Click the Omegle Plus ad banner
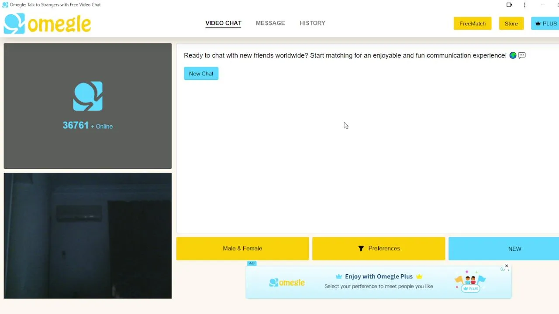 (x=379, y=282)
